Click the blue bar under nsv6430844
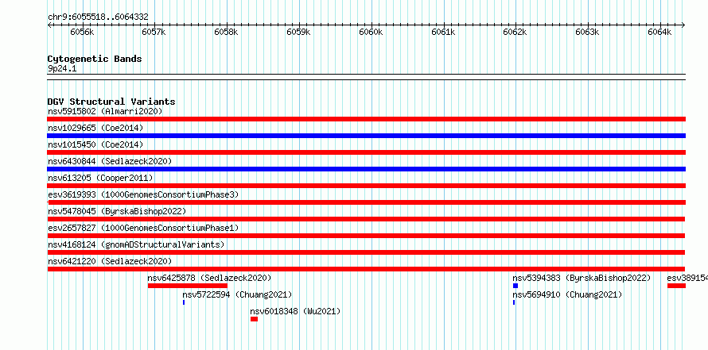708x350 pixels. (366, 169)
